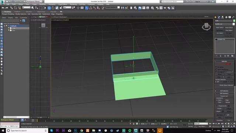Click the Render Production teapot icon
The height and width of the screenshot is (133, 236).
pyautogui.click(x=165, y=8)
